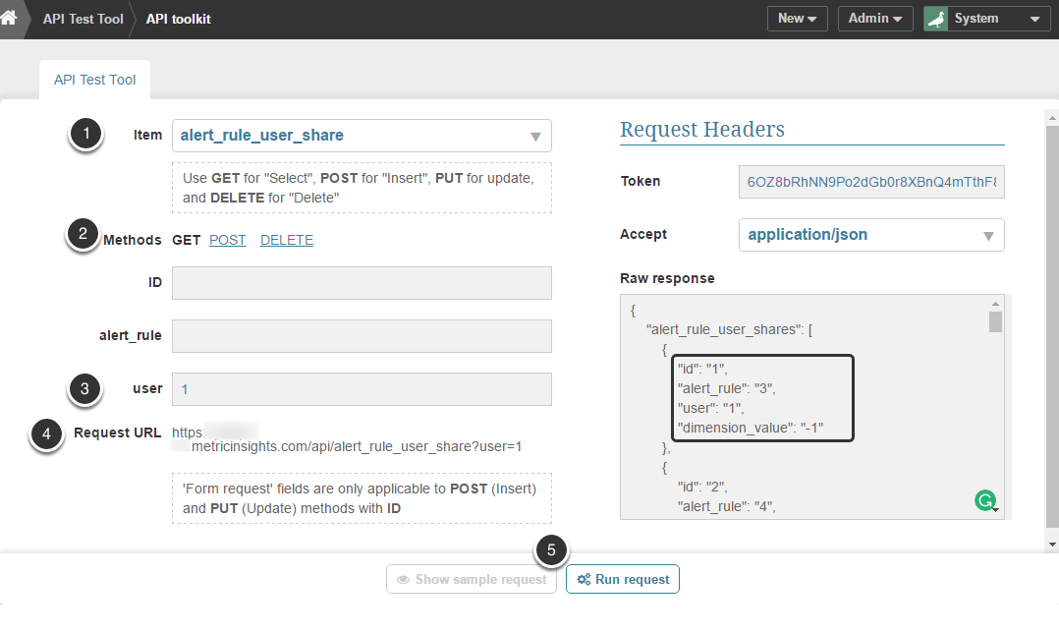Viewport: 1059px width, 633px height.
Task: Select the DELETE method link
Action: coord(287,240)
